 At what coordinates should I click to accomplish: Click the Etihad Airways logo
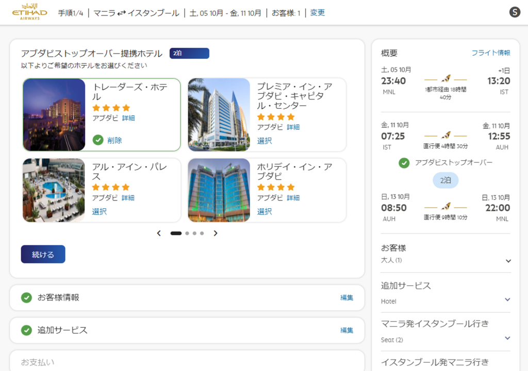[29, 12]
